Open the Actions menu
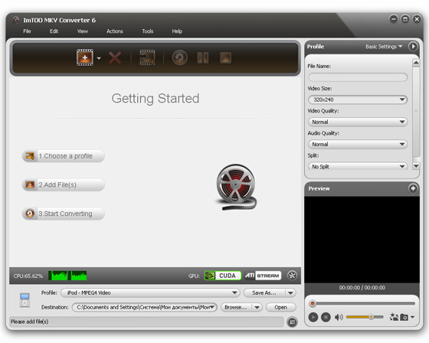 tap(115, 31)
